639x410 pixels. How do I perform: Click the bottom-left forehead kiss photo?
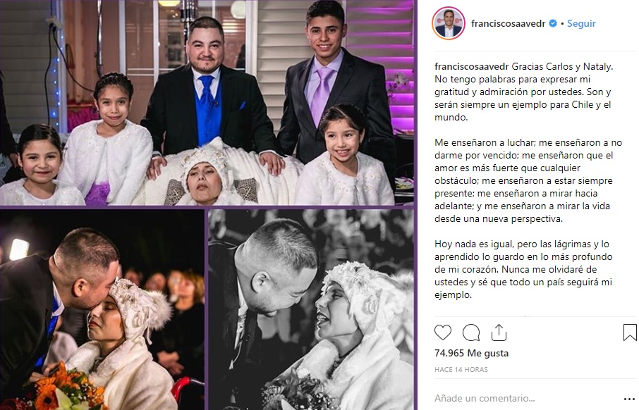[x=102, y=310]
